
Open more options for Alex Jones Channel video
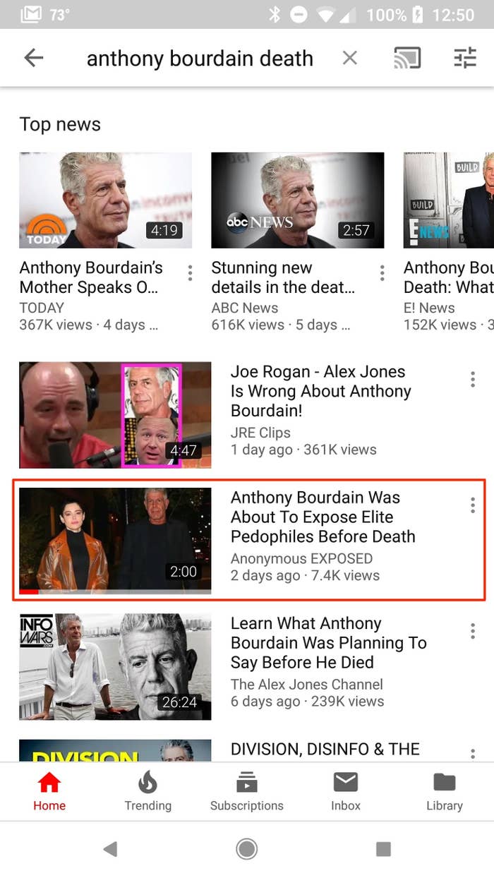point(472,630)
